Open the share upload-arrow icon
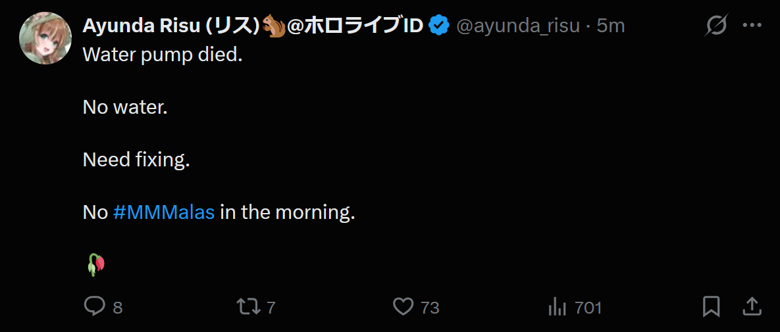Screen dimensions: 780x332 coord(752,306)
